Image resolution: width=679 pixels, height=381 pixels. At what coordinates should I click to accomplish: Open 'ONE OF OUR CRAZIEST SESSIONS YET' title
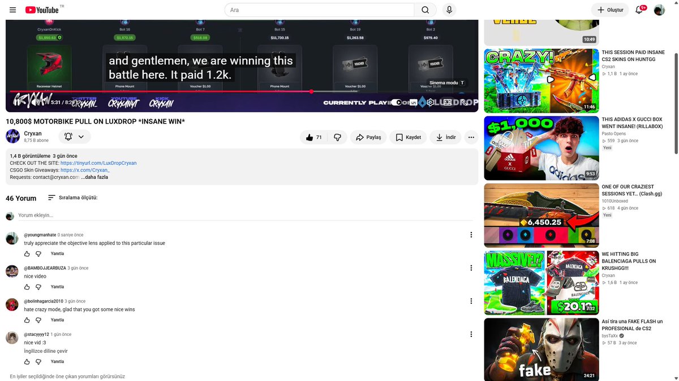tap(632, 190)
